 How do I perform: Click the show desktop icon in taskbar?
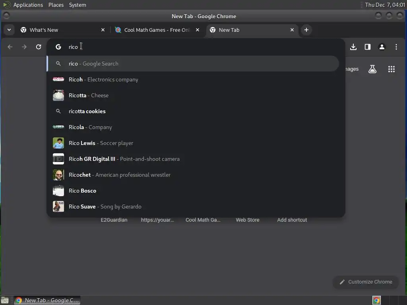(5, 300)
